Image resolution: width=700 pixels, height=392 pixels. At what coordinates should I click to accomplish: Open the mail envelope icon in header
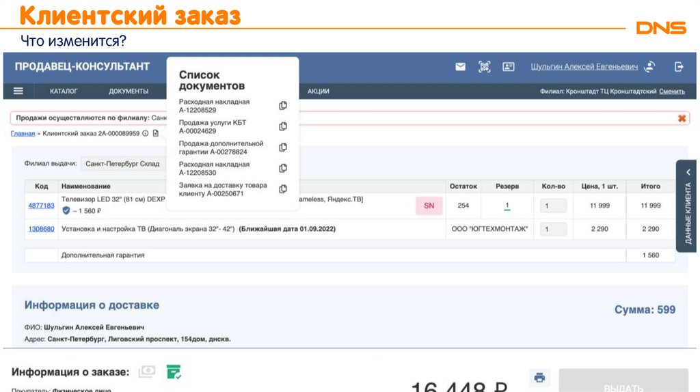point(460,67)
